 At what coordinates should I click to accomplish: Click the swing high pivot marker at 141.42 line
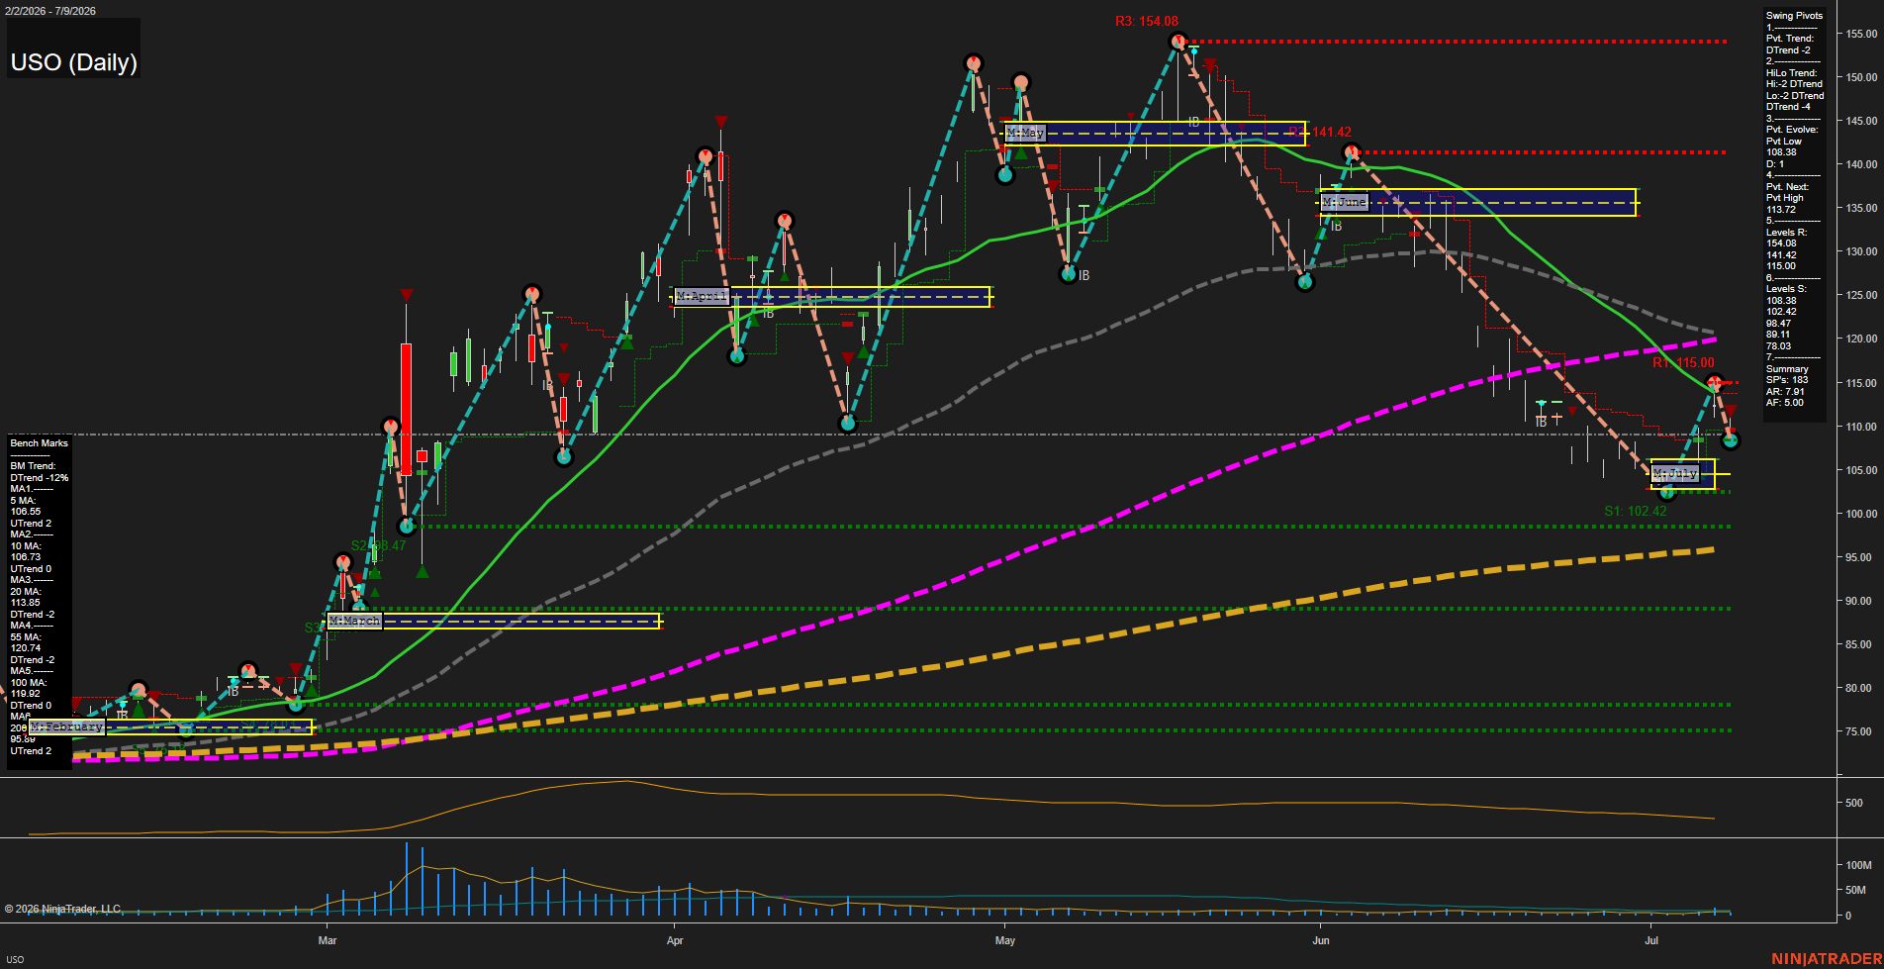coord(1352,151)
